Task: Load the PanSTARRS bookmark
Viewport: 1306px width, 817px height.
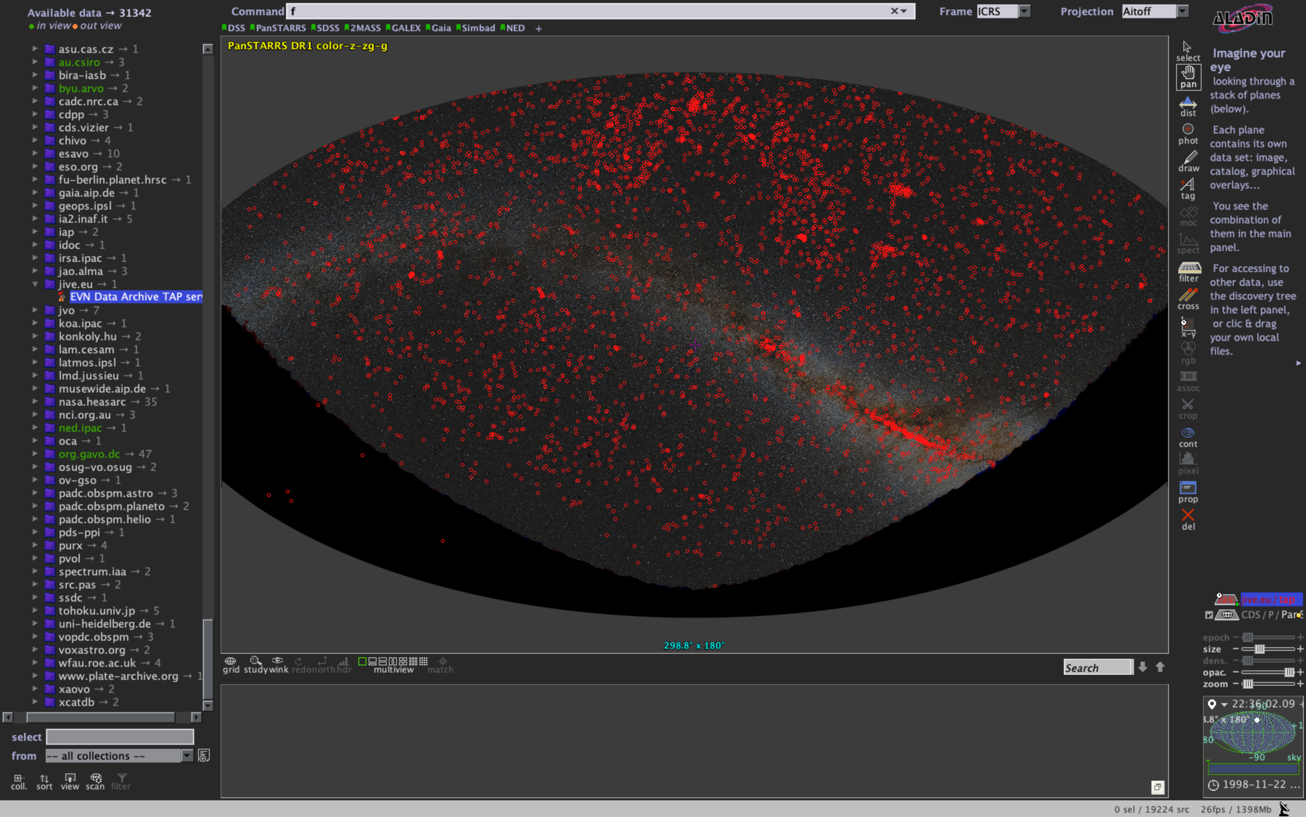Action: (278, 28)
